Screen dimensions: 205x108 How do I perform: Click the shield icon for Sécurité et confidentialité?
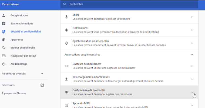[4, 32]
